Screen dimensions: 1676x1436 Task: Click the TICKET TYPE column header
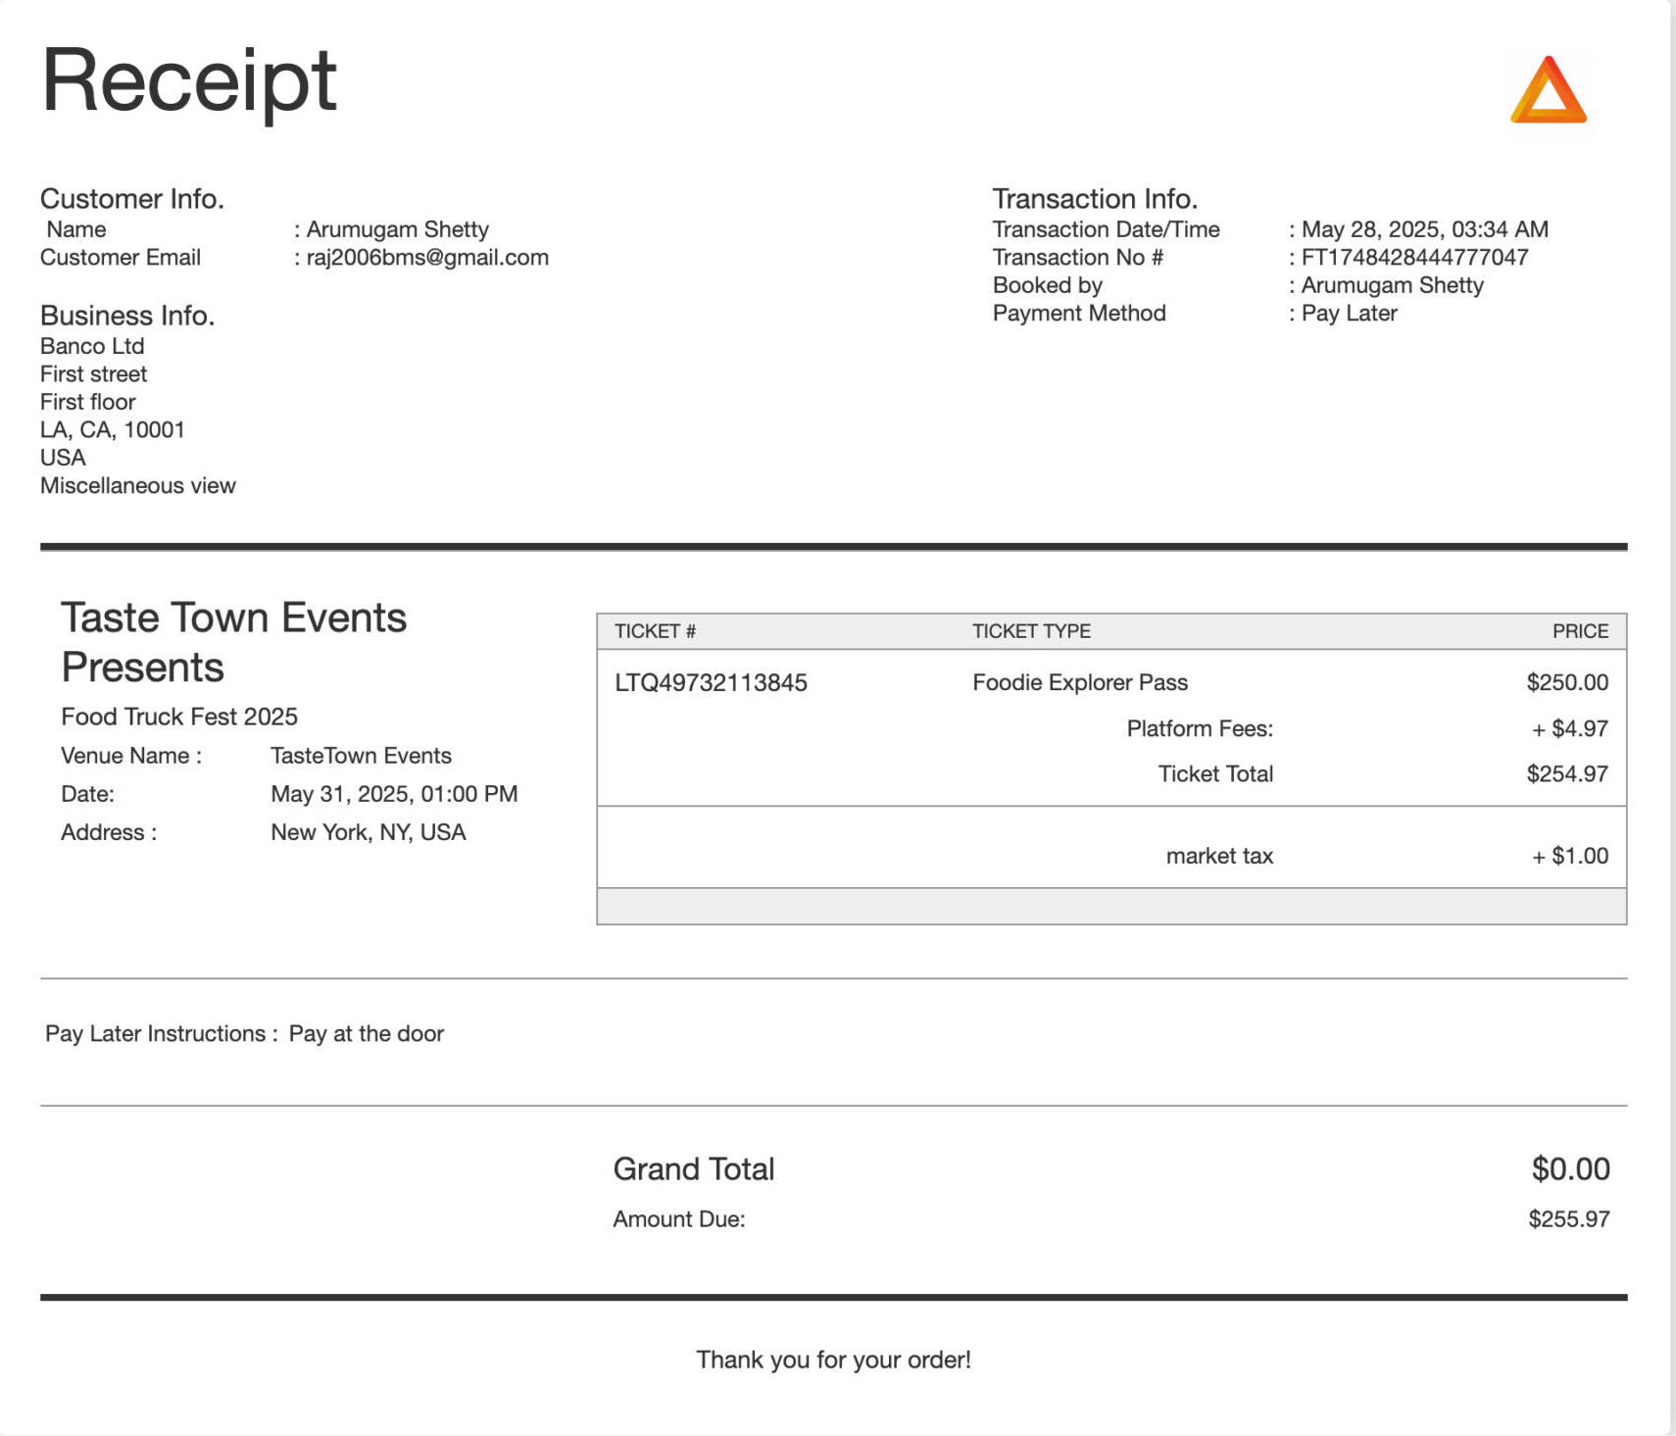(1031, 631)
